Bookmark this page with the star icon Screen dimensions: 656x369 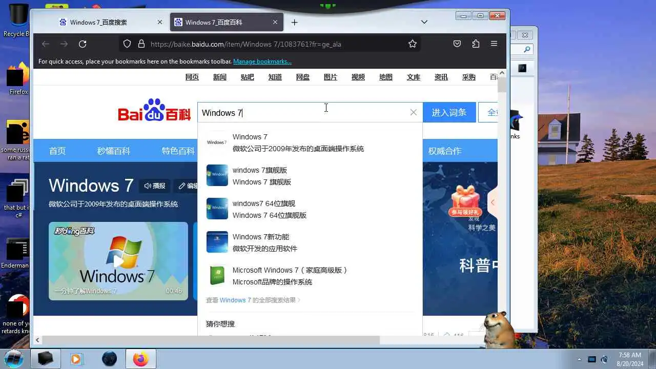tap(413, 44)
